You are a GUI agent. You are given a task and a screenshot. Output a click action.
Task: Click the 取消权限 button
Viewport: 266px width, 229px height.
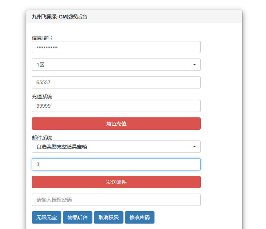point(109,217)
